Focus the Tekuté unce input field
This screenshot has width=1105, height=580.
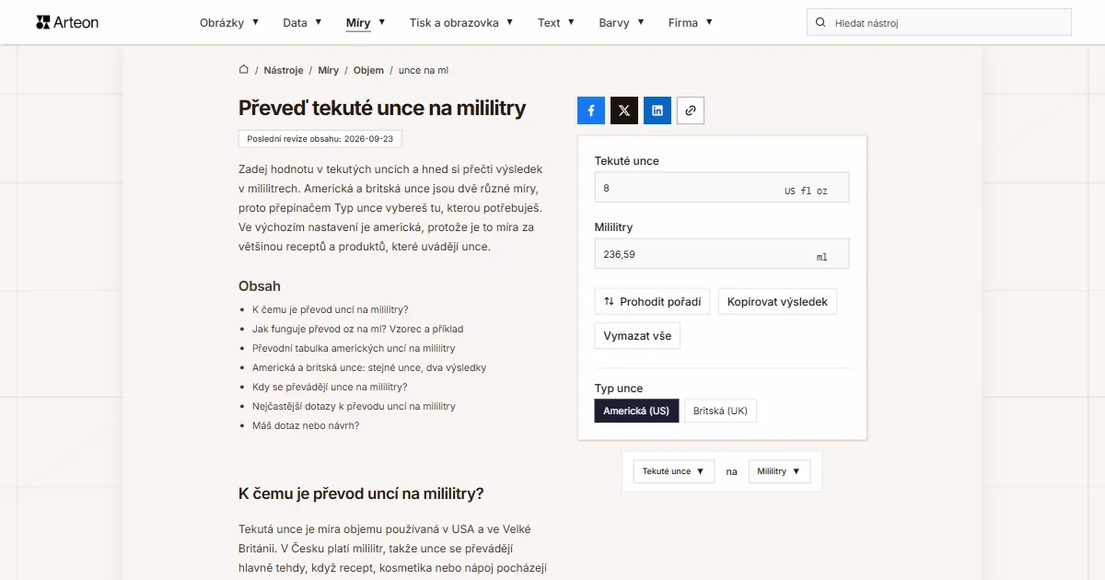(x=722, y=188)
